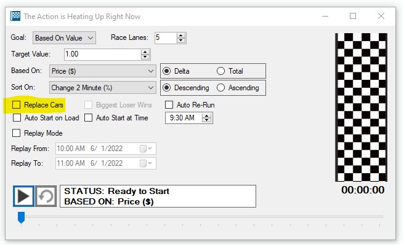Image resolution: width=404 pixels, height=245 pixels.
Task: Tick the Auto Start at Time checkbox
Action: click(89, 118)
